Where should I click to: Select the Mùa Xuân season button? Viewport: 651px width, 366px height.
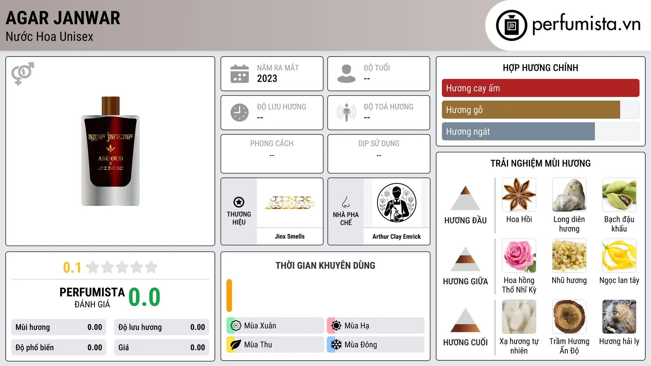[275, 326]
